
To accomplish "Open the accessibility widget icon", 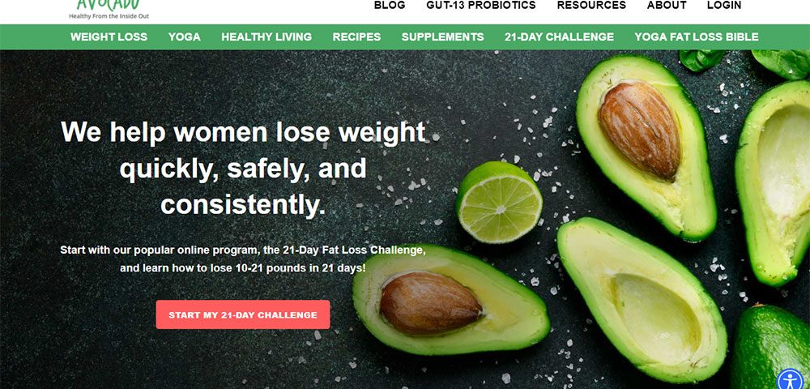I will point(791,380).
